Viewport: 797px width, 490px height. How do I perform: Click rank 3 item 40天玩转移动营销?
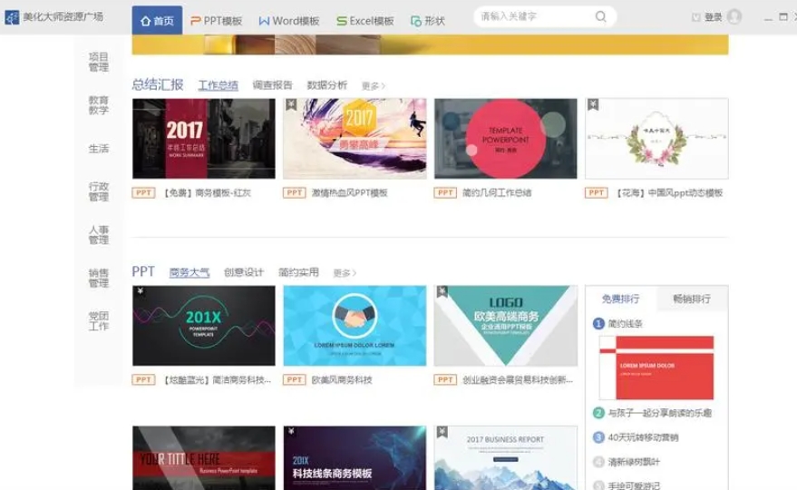click(x=643, y=437)
